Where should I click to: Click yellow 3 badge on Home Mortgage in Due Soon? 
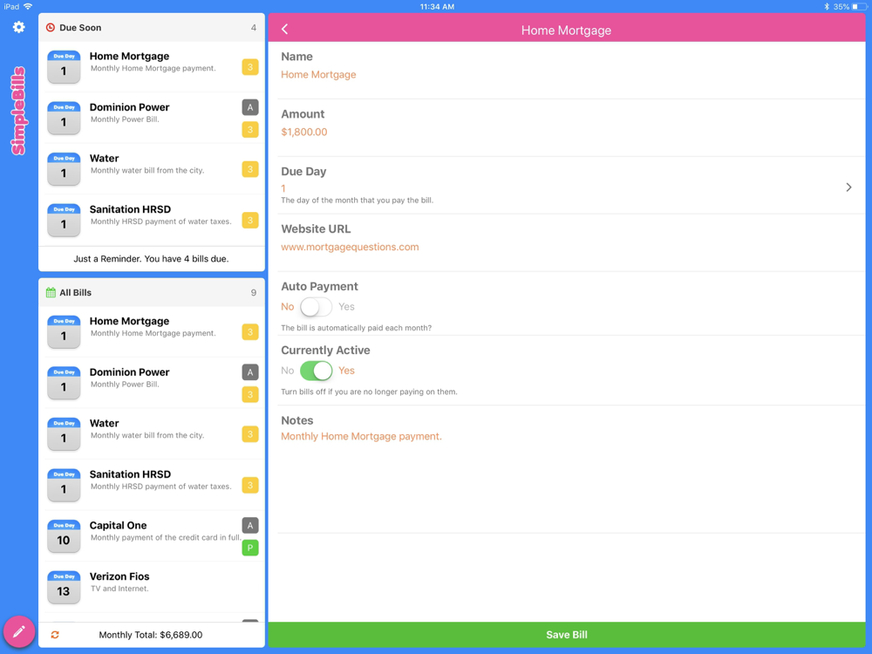click(x=250, y=67)
